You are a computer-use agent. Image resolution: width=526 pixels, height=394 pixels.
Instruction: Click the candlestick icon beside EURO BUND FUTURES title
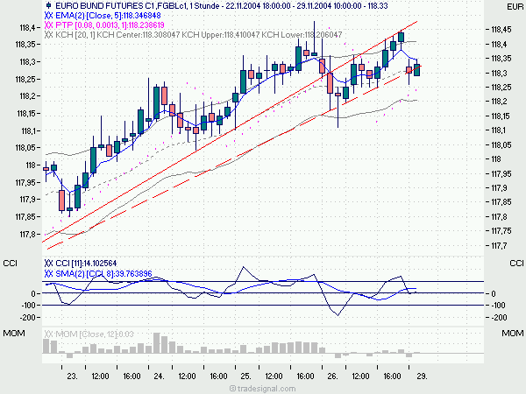48,5
